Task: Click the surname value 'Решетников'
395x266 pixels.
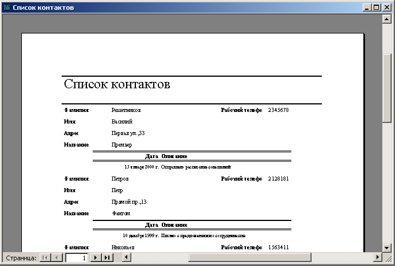Action: [x=126, y=110]
